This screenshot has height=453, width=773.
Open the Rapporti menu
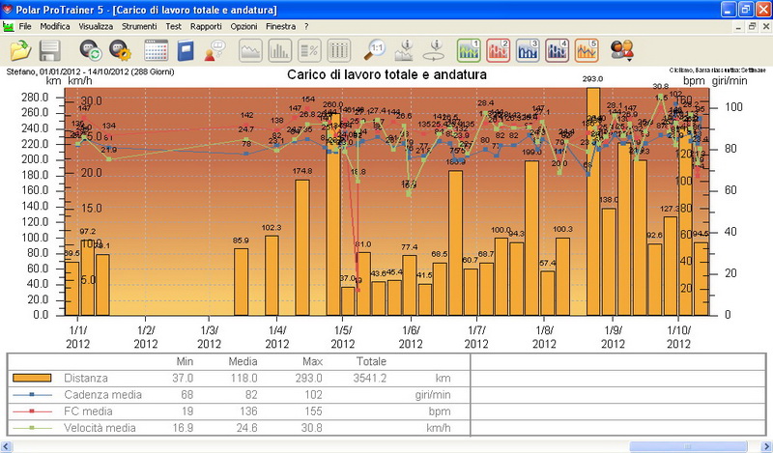(206, 25)
